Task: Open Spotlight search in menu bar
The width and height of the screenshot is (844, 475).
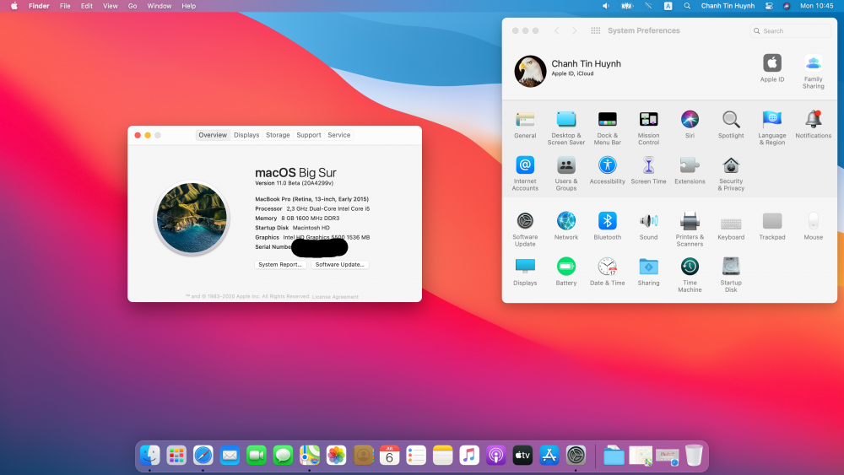Action: pyautogui.click(x=687, y=6)
